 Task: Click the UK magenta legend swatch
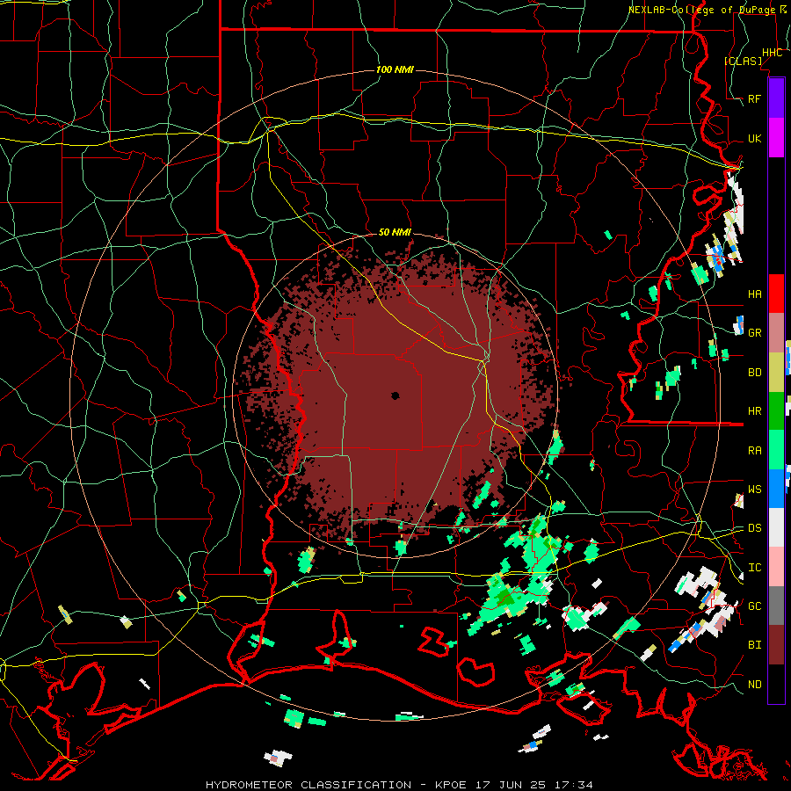click(776, 138)
